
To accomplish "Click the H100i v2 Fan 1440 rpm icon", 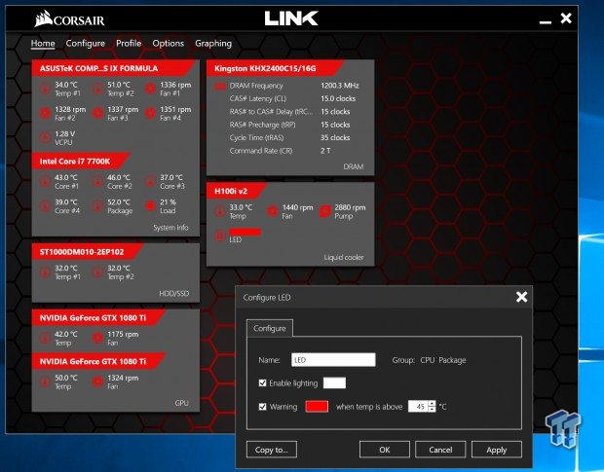I will pos(273,211).
